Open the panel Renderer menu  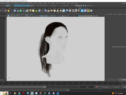point(27,14)
